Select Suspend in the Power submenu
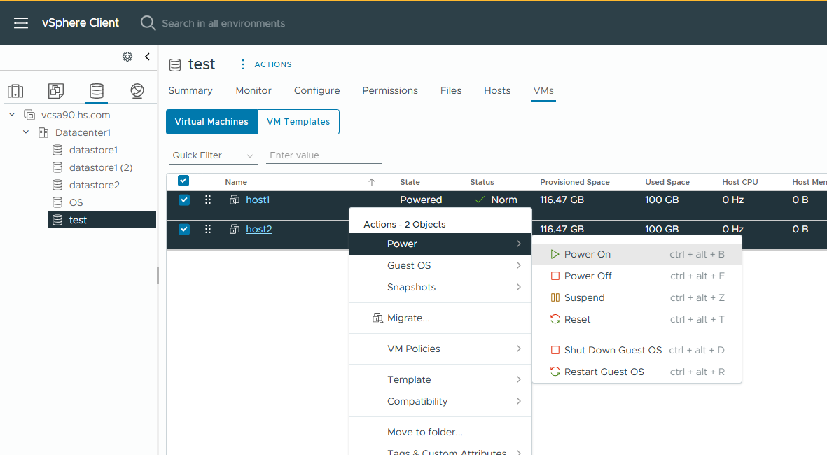Image resolution: width=827 pixels, height=455 pixels. [637, 297]
